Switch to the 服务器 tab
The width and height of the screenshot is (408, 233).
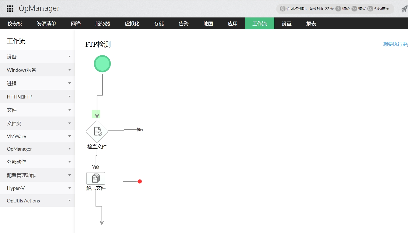point(103,23)
